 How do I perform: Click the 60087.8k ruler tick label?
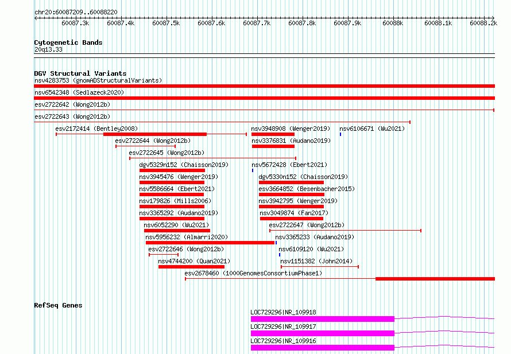click(302, 23)
